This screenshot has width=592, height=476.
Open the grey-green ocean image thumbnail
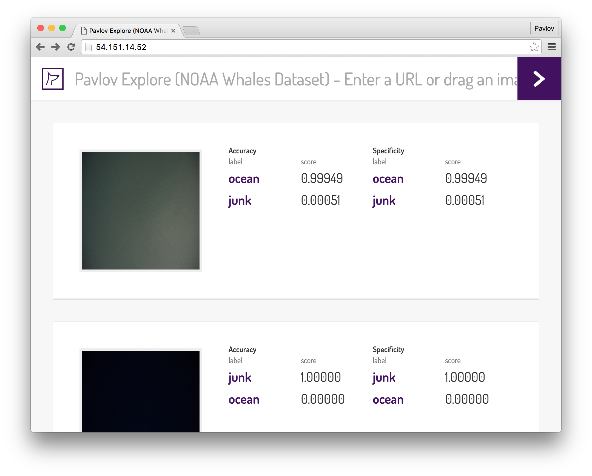(141, 211)
